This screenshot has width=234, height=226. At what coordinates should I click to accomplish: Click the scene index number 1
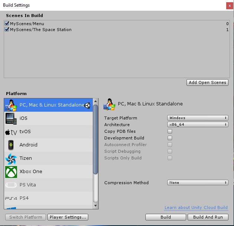(227, 30)
